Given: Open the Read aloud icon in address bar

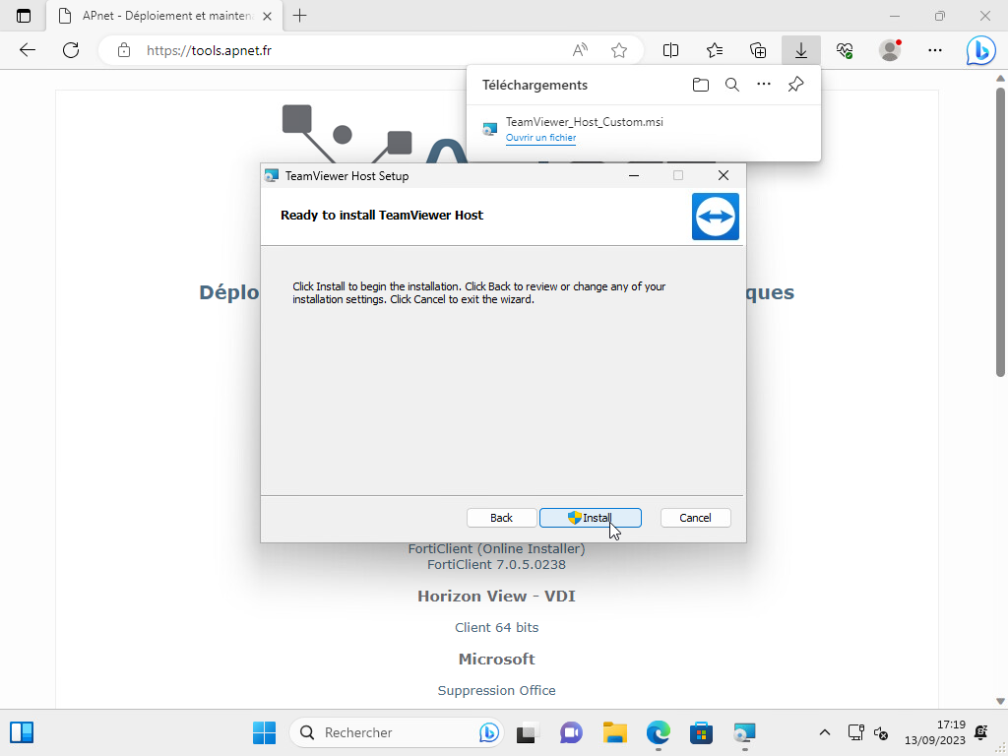Looking at the screenshot, I should pyautogui.click(x=580, y=50).
